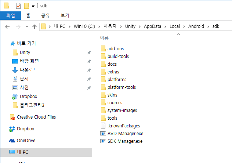Viewport: 232px width, 163px height.
Task: Open the 파일 menu tab
Action: point(11,15)
